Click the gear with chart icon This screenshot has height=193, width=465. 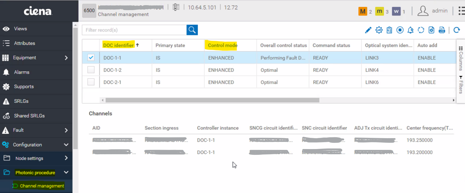point(379,30)
